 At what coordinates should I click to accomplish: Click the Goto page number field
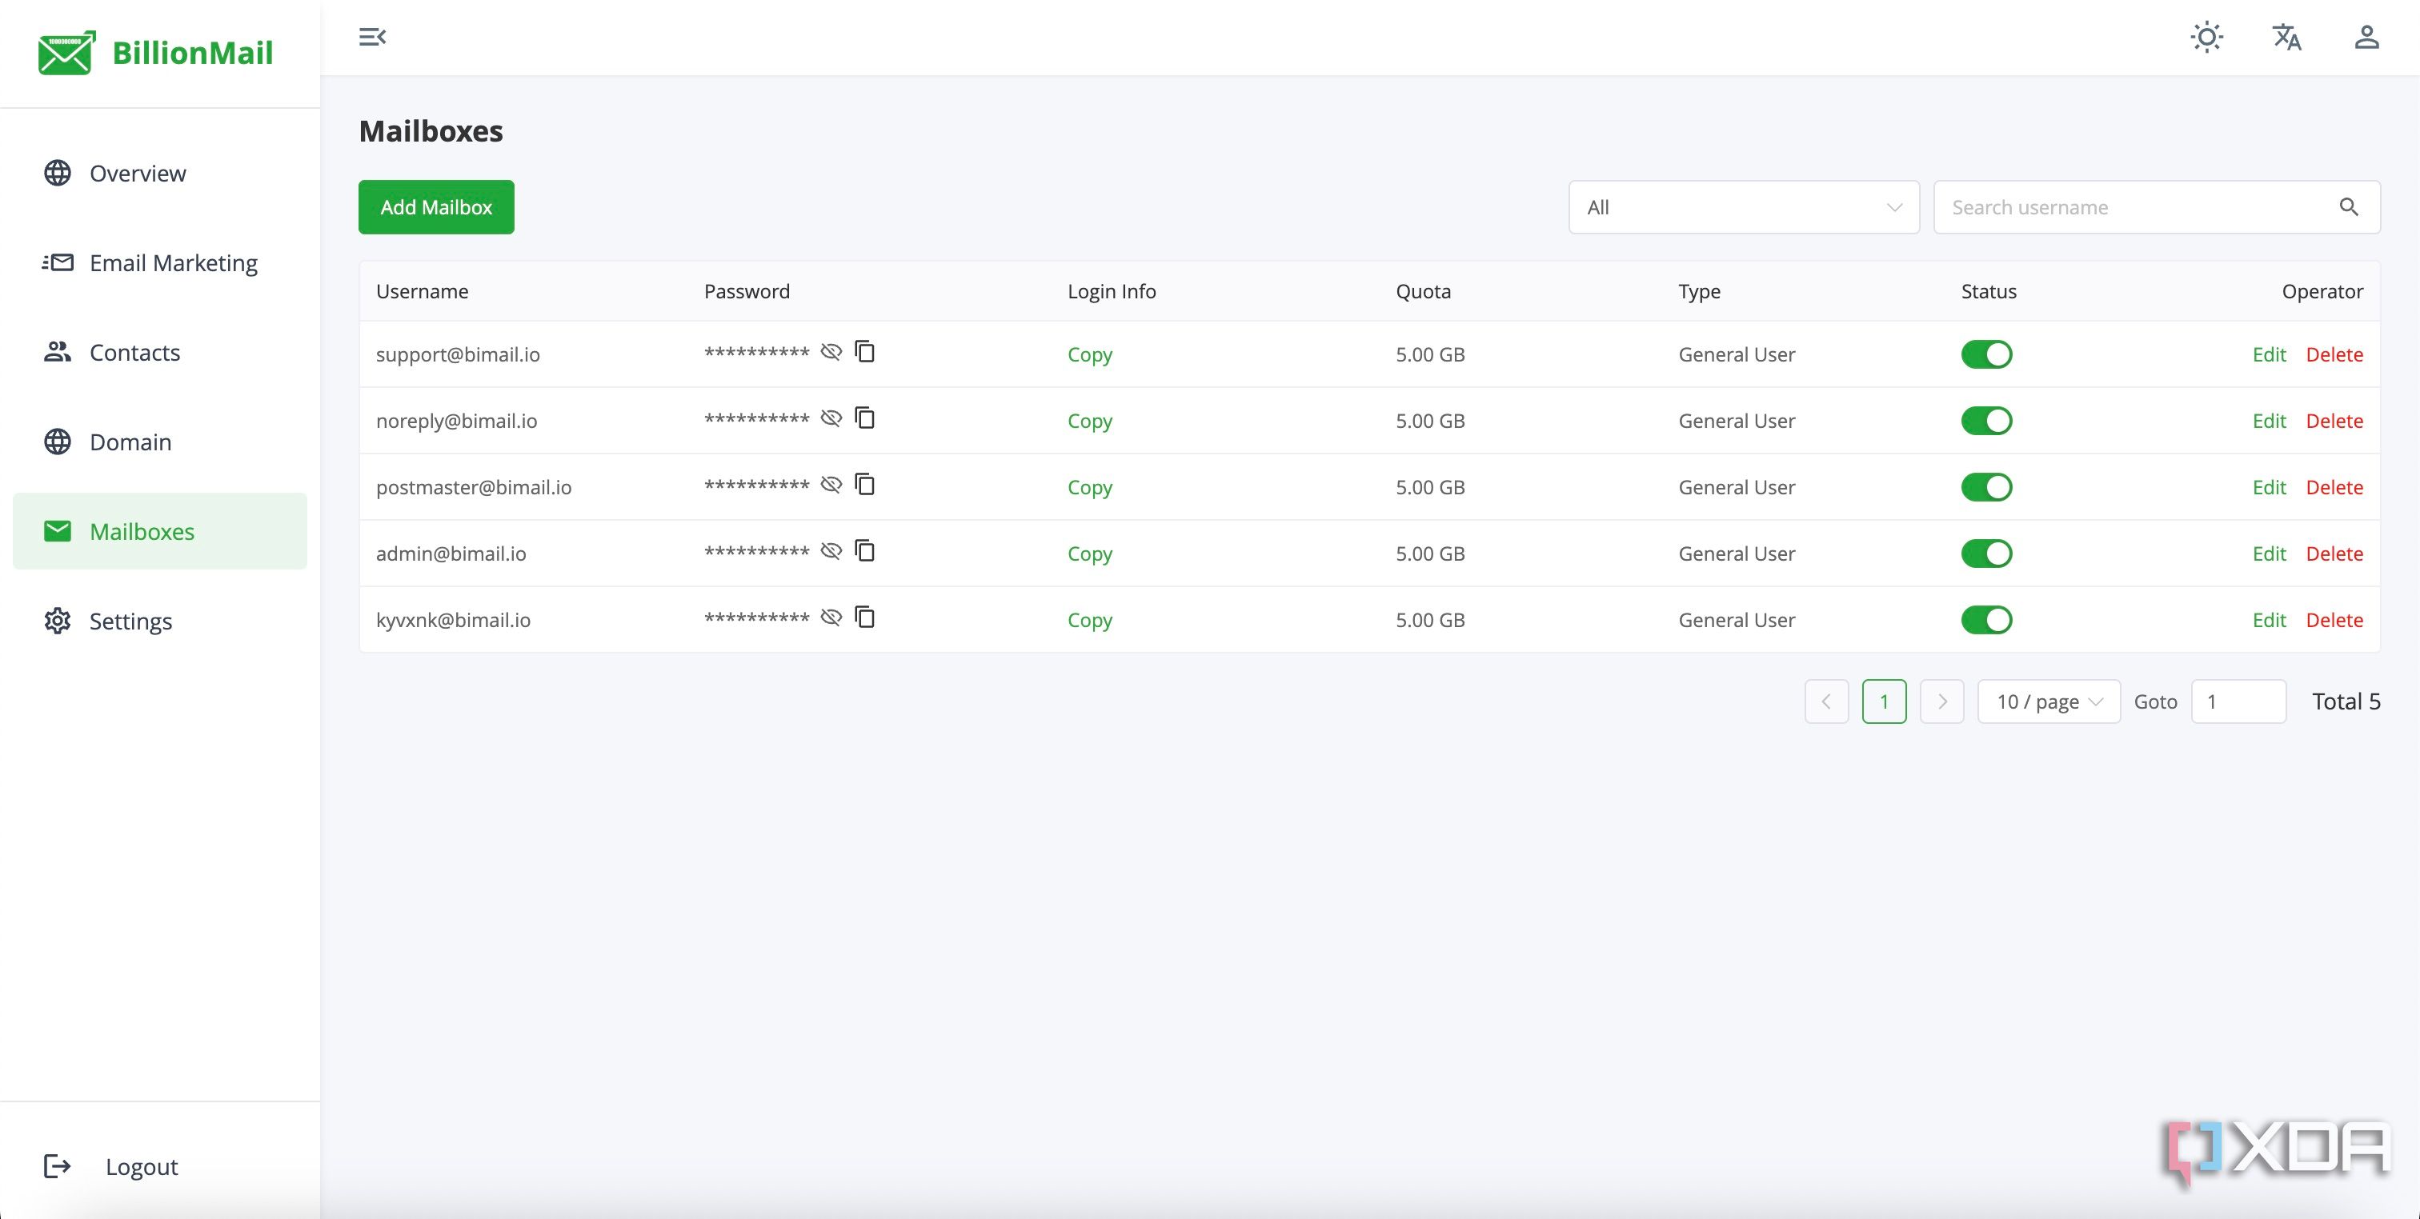2238,701
